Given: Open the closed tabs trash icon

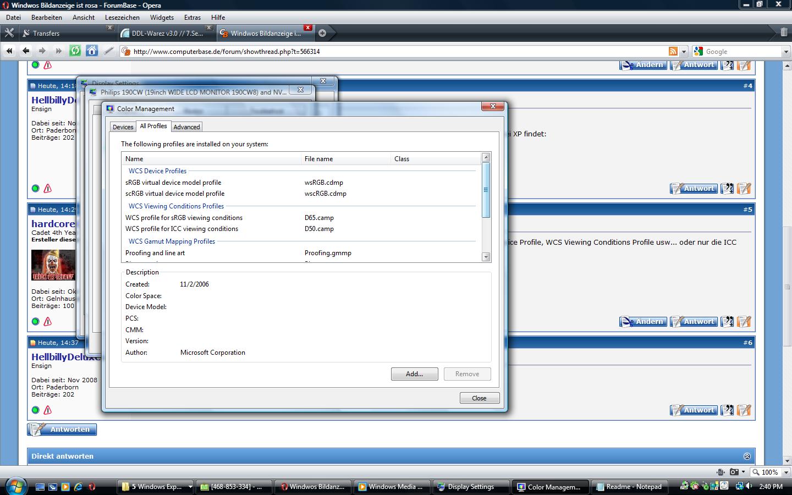Looking at the screenshot, I should click(x=784, y=32).
